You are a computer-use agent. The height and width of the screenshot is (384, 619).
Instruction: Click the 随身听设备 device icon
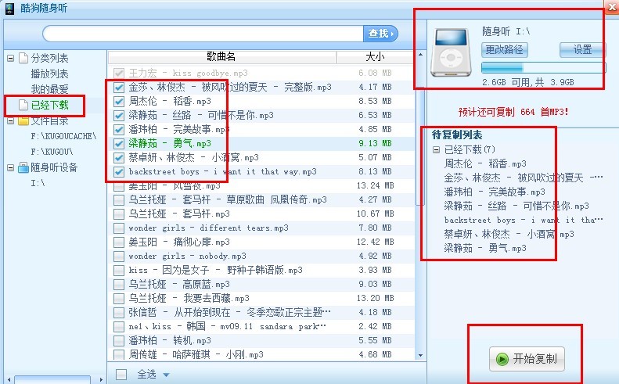click(x=22, y=167)
